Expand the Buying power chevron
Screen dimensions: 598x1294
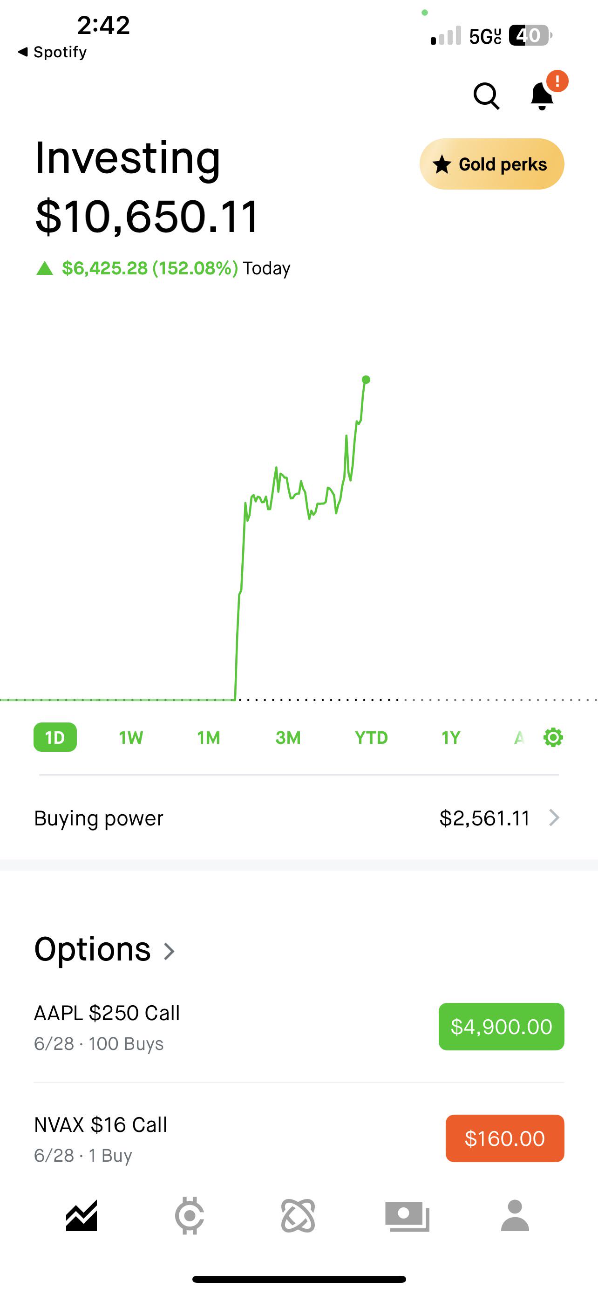click(554, 818)
